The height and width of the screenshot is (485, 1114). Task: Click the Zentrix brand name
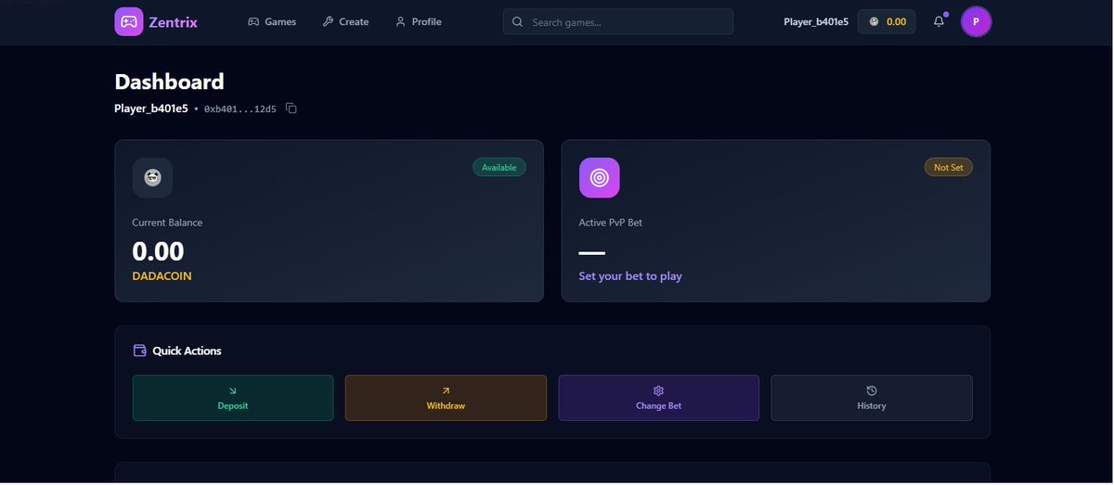click(x=173, y=22)
